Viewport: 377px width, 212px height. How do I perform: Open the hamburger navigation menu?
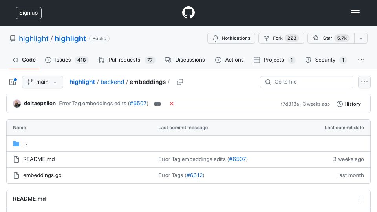point(355,13)
